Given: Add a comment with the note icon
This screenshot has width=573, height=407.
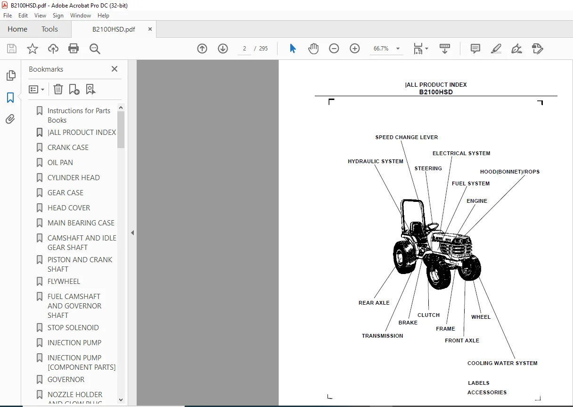Looking at the screenshot, I should point(475,49).
